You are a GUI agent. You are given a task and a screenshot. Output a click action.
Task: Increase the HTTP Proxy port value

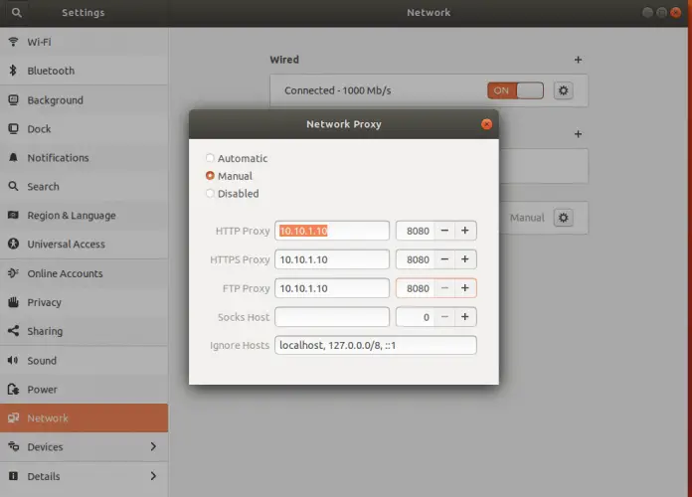coord(464,231)
